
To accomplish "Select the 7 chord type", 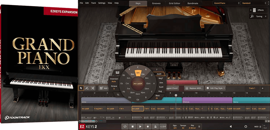I will click(157, 69).
